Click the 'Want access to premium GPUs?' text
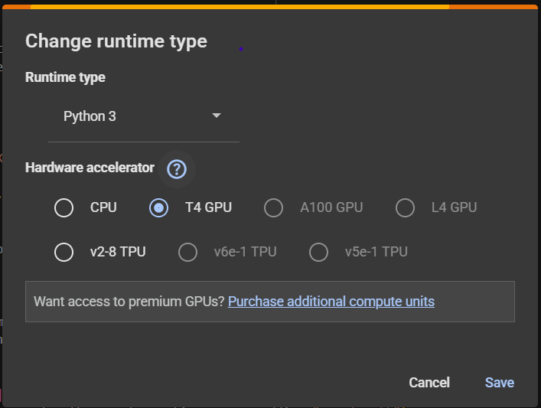The image size is (541, 408). tap(129, 302)
